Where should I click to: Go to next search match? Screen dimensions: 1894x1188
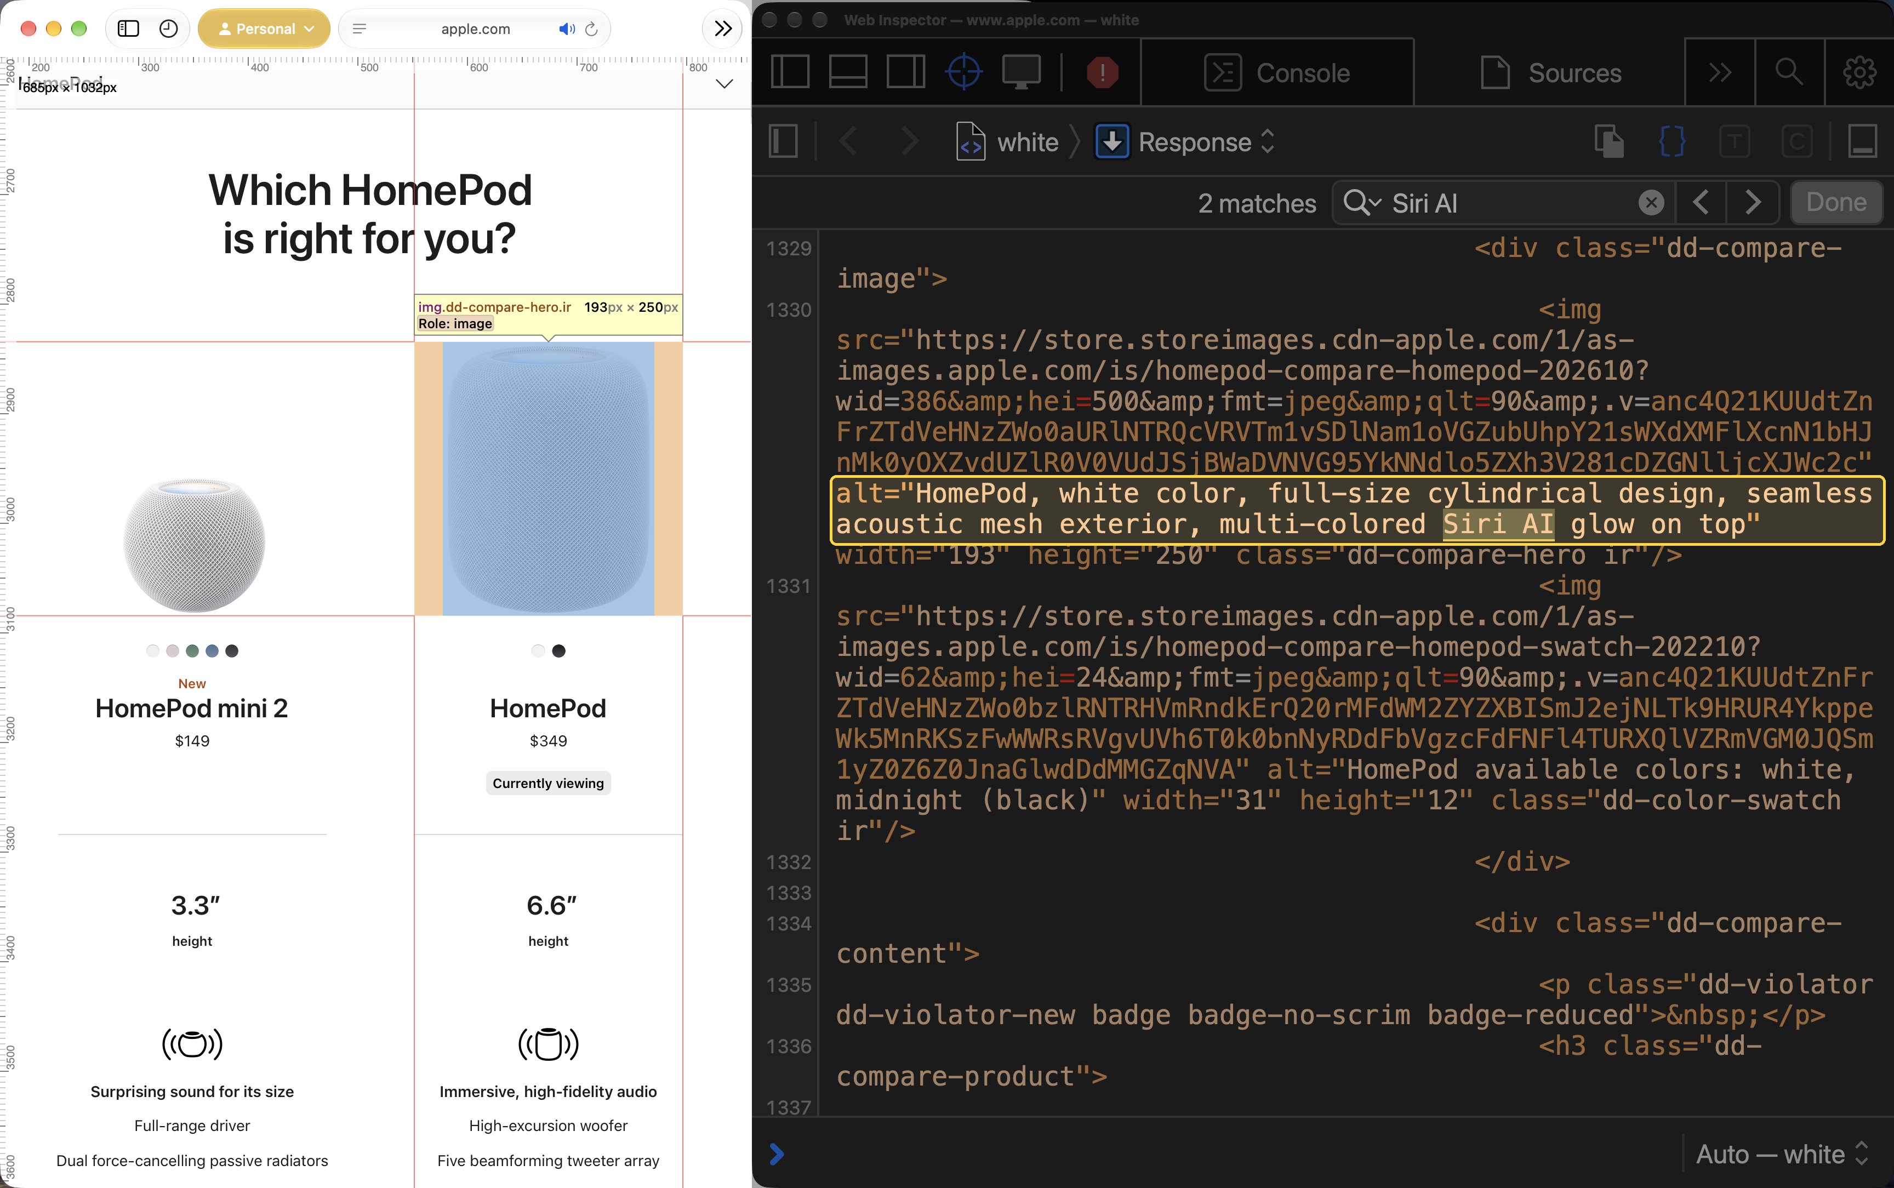(x=1752, y=203)
